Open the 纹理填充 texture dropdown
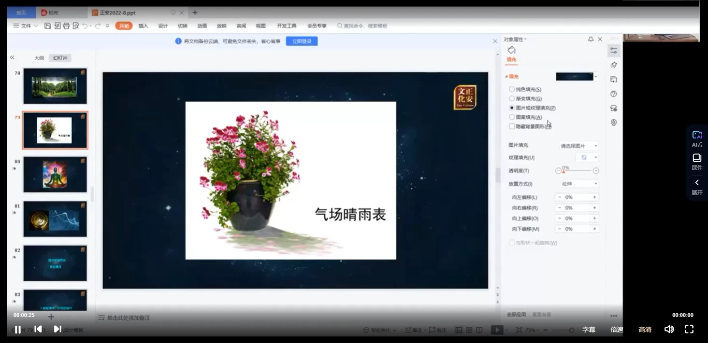Image resolution: width=708 pixels, height=343 pixels. 587,158
